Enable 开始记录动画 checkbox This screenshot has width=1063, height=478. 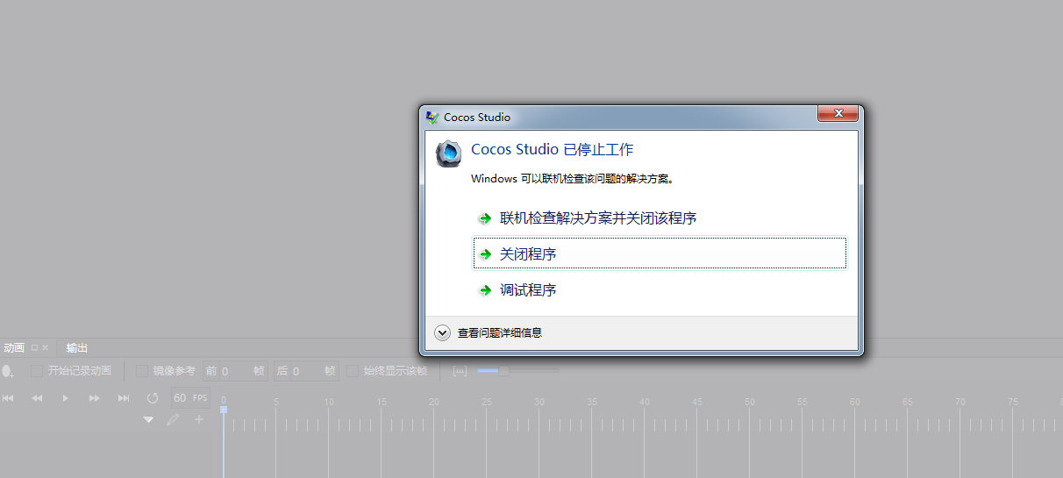click(x=37, y=371)
